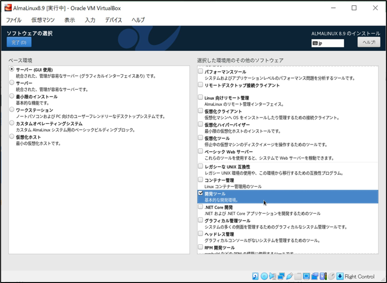Tick the .NET Core 開発 checkbox
387x283 pixels.
pyautogui.click(x=200, y=206)
